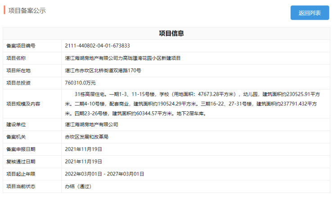Click the 项目起止年限 label cell
The width and height of the screenshot is (333, 197).
click(x=32, y=174)
